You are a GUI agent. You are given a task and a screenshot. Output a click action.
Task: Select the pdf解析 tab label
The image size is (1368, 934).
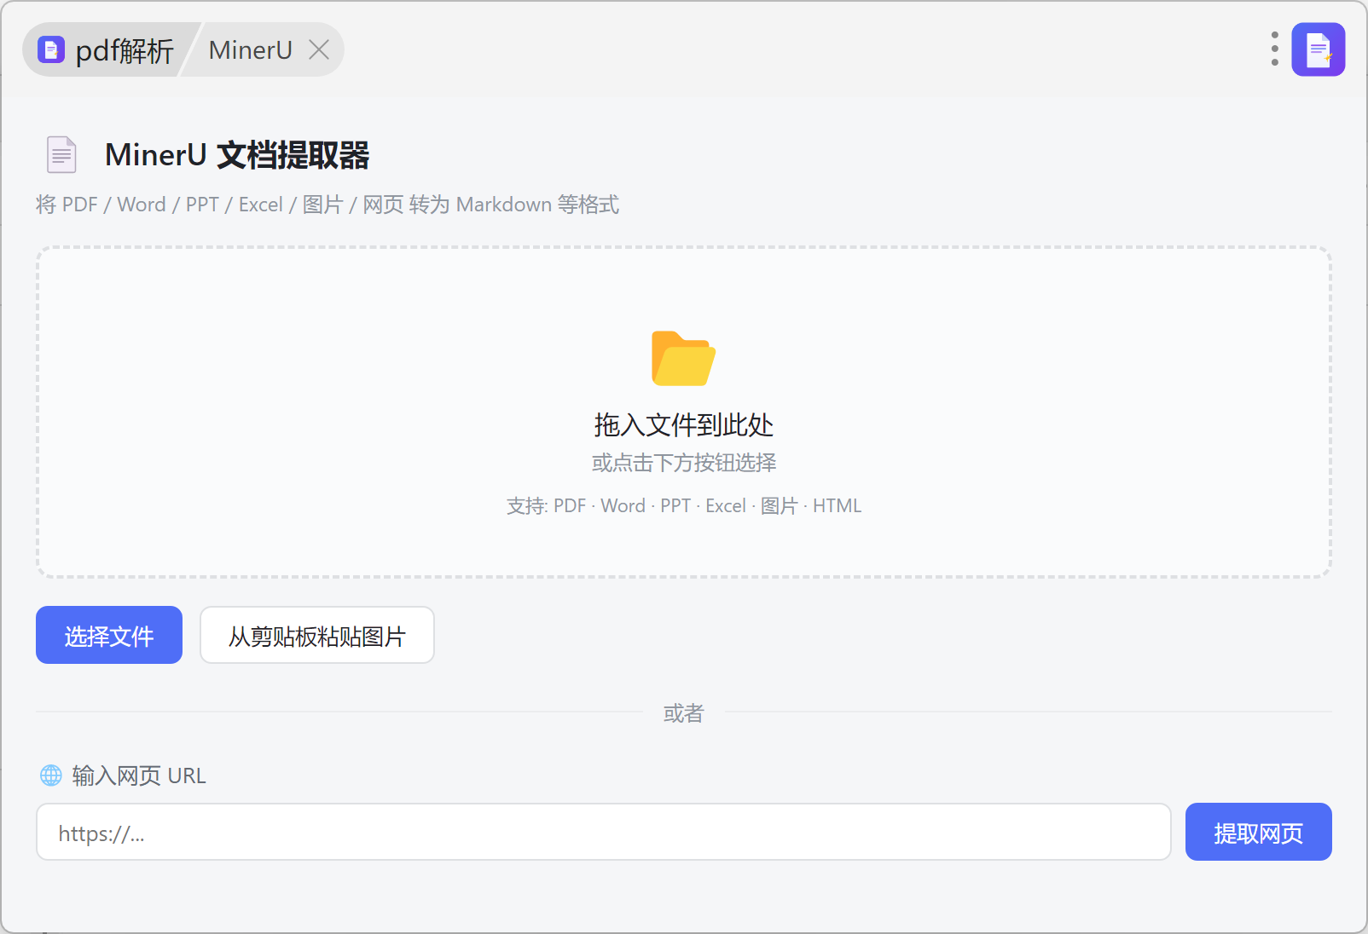pos(125,50)
